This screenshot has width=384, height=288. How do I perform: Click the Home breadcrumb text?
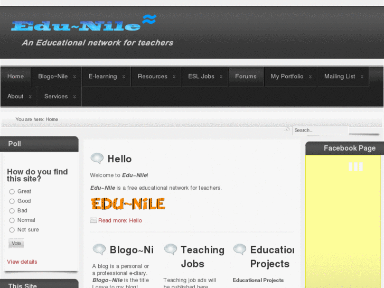(x=52, y=119)
